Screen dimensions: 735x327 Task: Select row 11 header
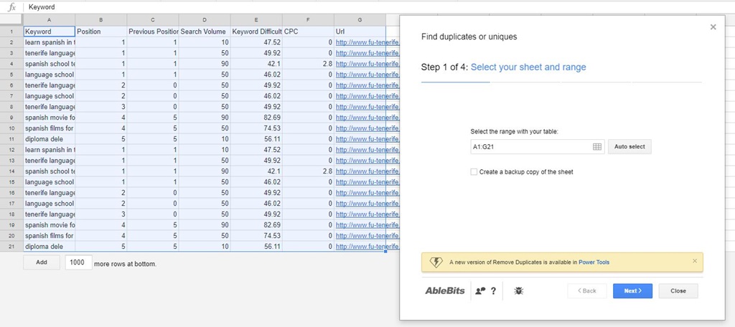[x=11, y=139]
